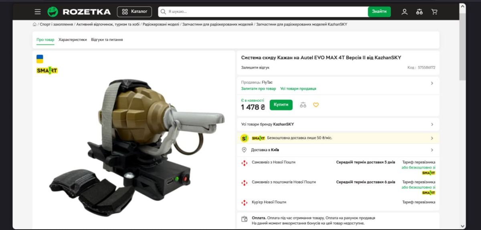Image resolution: width=481 pixels, height=230 pixels.
Task: Open the hamburger menu in the header
Action: [x=38, y=12]
